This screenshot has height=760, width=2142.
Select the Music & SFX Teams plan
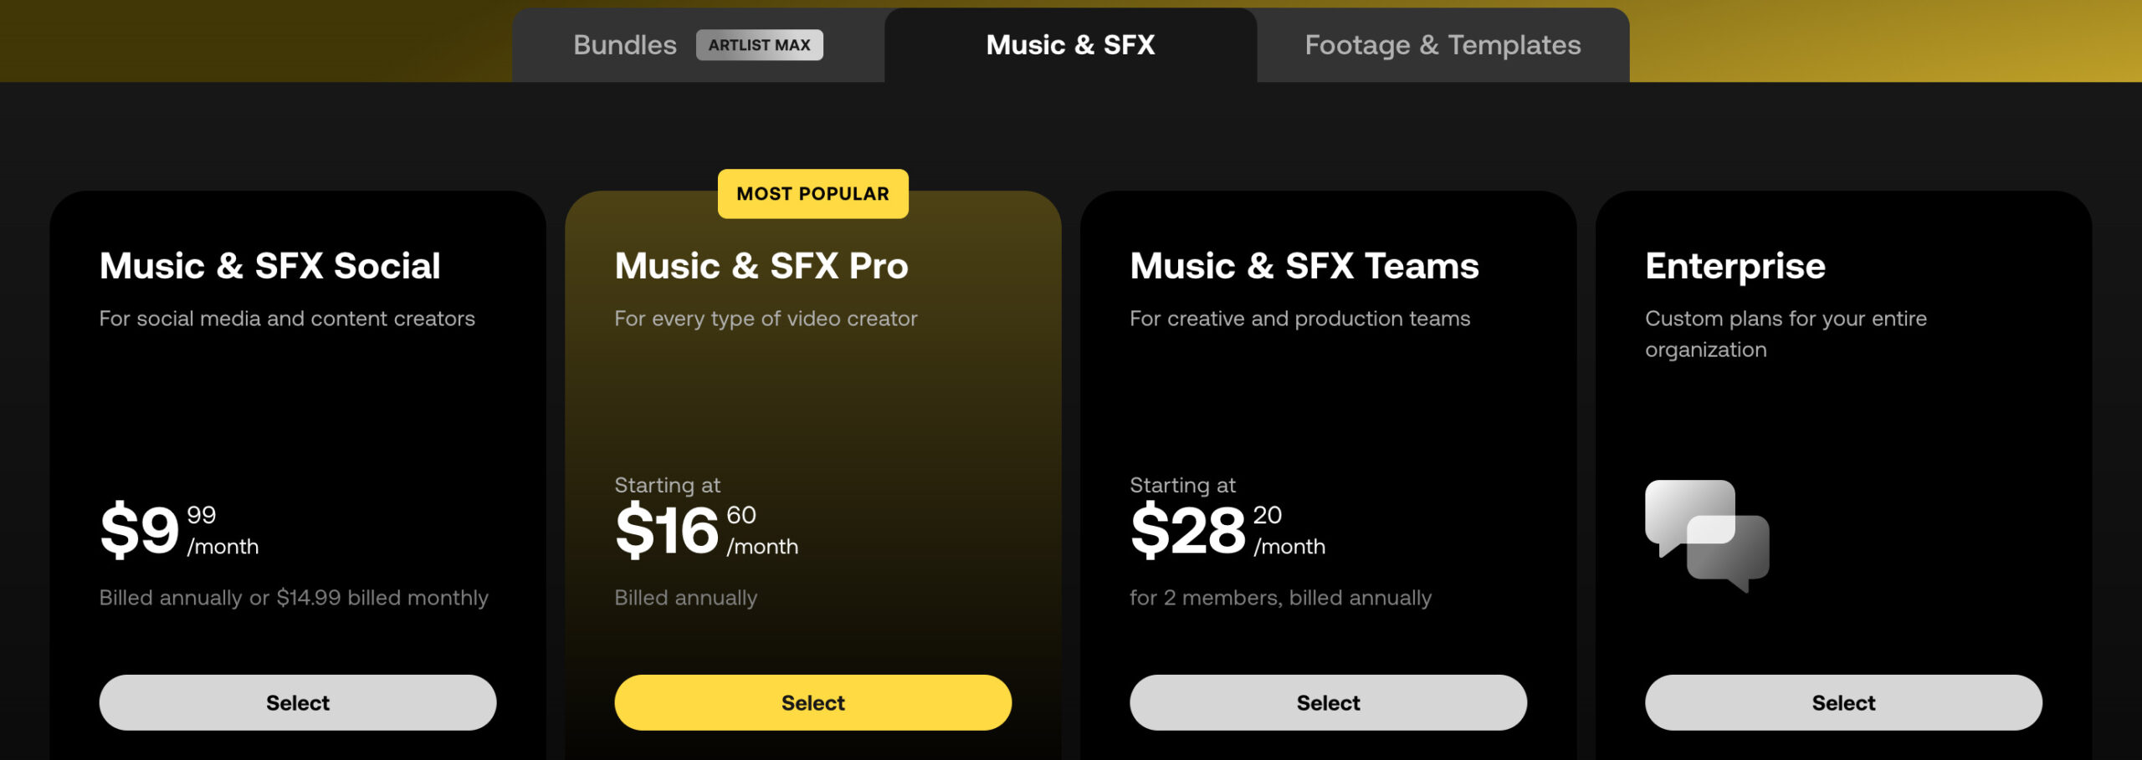[x=1328, y=702]
